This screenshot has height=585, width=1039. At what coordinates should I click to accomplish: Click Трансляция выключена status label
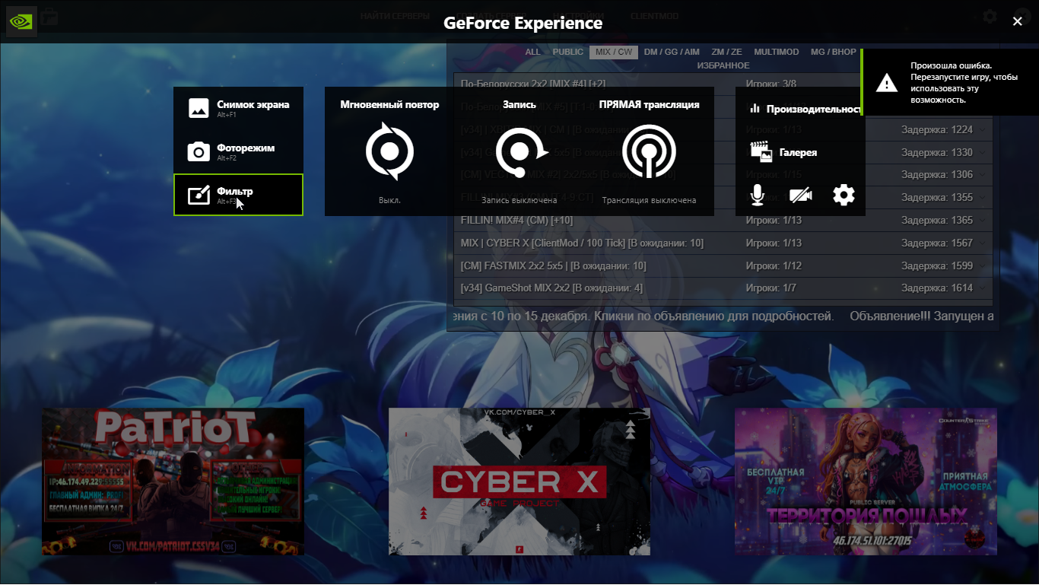(649, 200)
